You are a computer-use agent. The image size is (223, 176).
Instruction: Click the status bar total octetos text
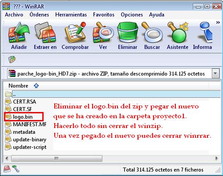tap(163, 170)
